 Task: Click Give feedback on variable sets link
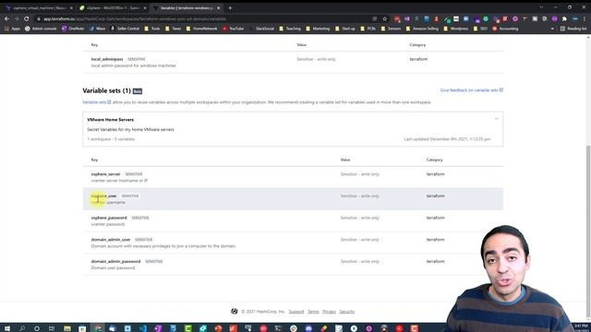(471, 90)
